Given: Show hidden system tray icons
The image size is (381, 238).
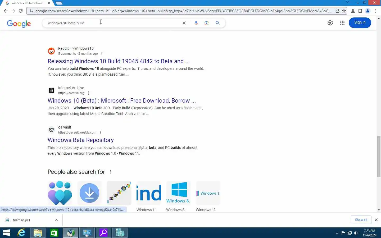Looking at the screenshot, I should [x=337, y=233].
